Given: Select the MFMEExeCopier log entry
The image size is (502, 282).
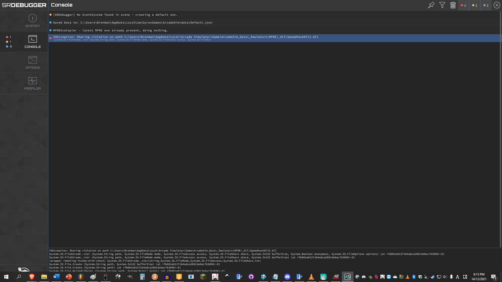Looking at the screenshot, I should coord(110,30).
